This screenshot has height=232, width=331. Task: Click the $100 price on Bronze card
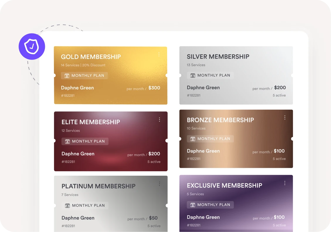[279, 151]
